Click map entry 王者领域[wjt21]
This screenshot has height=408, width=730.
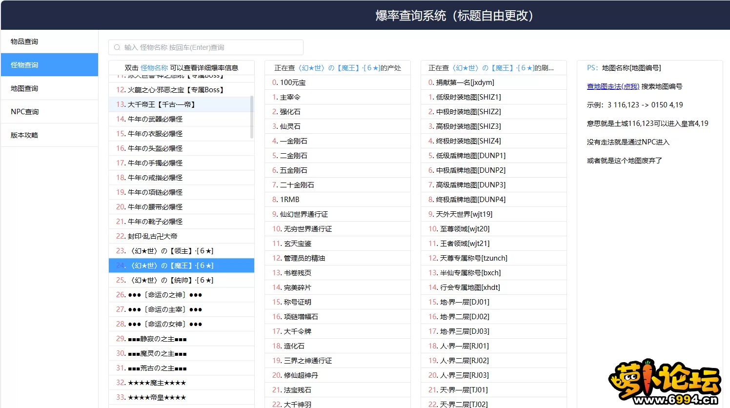494,244
